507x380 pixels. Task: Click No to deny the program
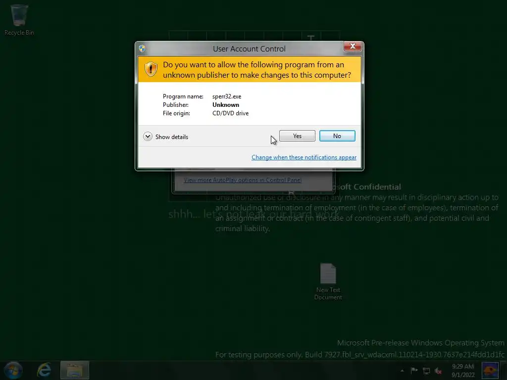pyautogui.click(x=337, y=136)
